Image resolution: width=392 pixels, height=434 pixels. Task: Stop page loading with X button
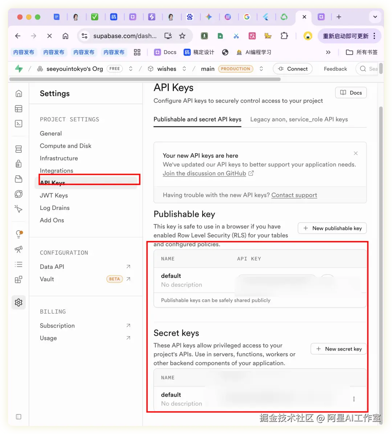coord(49,36)
